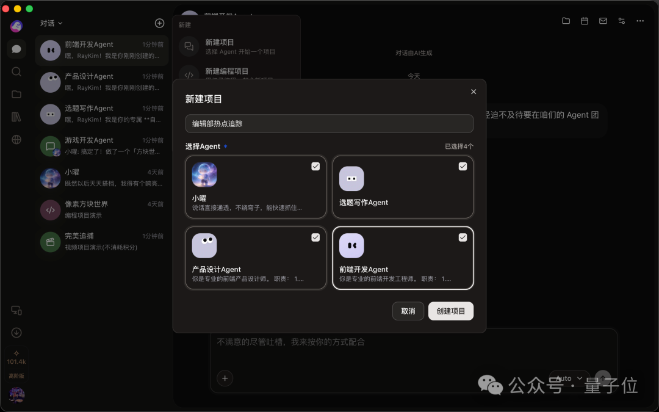This screenshot has width=659, height=412.
Task: Uncheck the 小曜 agent checkbox
Action: (x=315, y=167)
